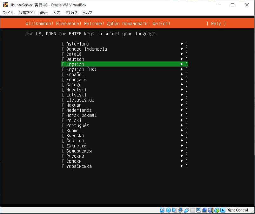
Task: Expand the arrow beside Français
Action: tap(182, 80)
